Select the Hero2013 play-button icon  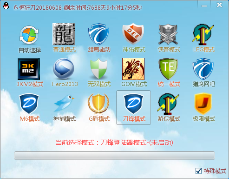[x=64, y=69]
